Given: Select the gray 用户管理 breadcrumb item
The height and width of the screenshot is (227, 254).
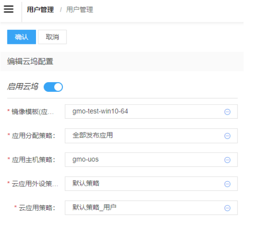Looking at the screenshot, I should pos(79,10).
